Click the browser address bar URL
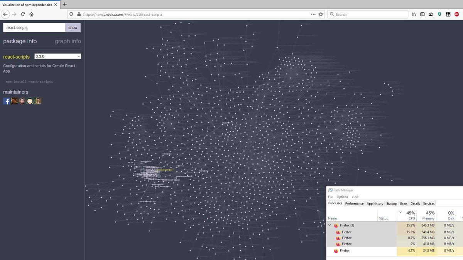The image size is (463, 260). pyautogui.click(x=123, y=14)
